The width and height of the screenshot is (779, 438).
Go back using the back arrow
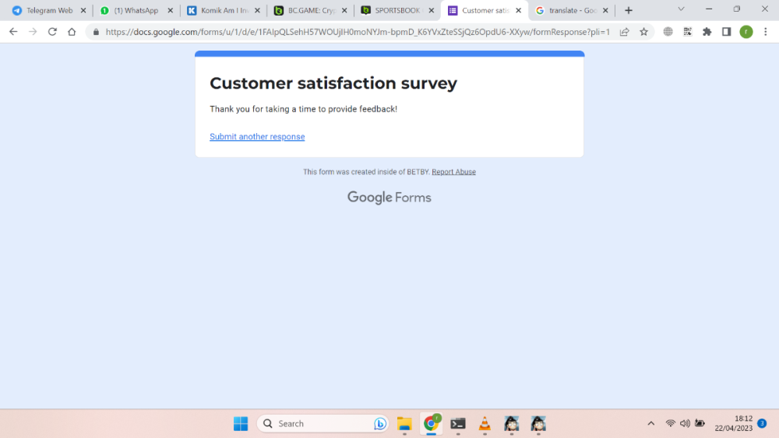13,32
